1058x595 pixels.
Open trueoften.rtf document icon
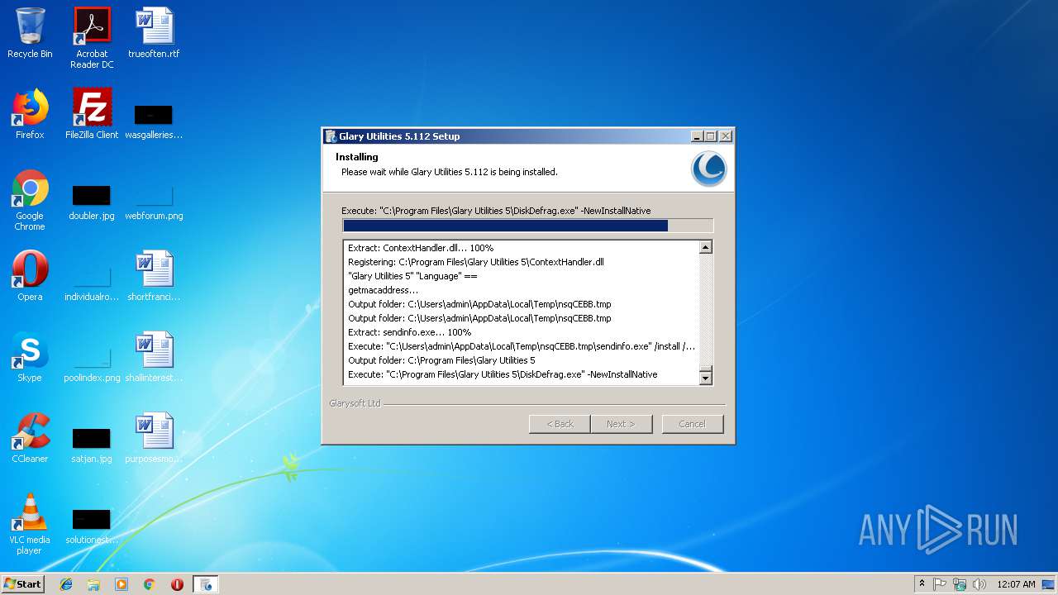pos(154,33)
